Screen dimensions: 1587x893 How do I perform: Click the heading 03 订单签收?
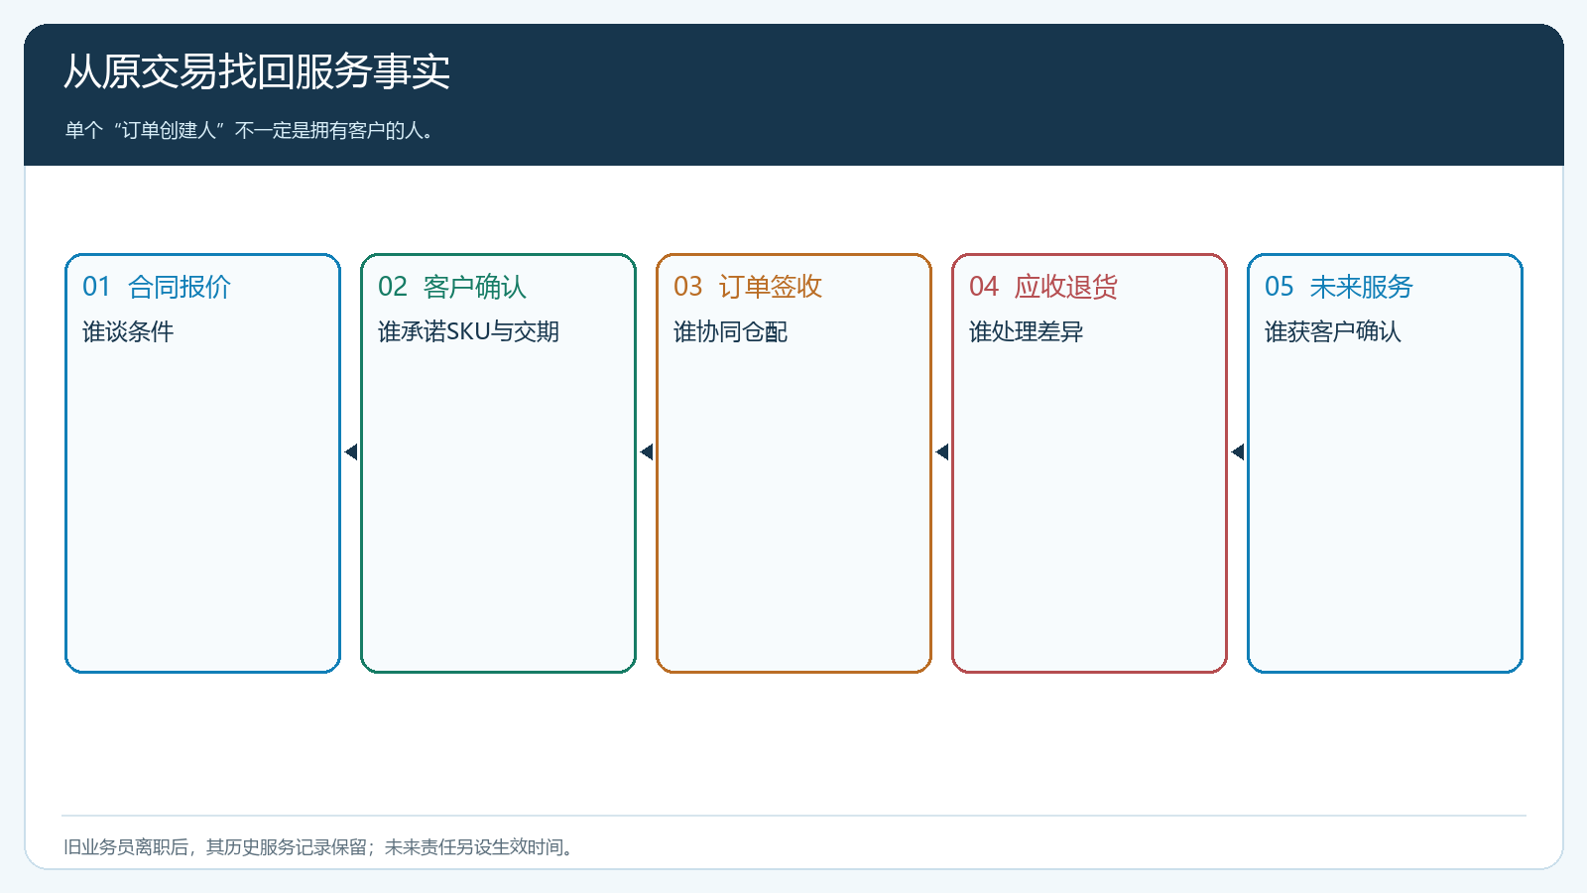(748, 287)
